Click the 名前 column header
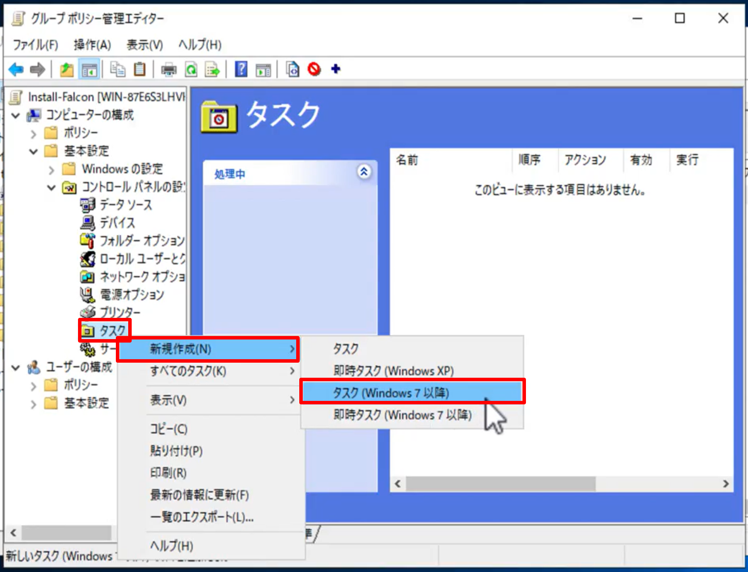 click(x=407, y=160)
